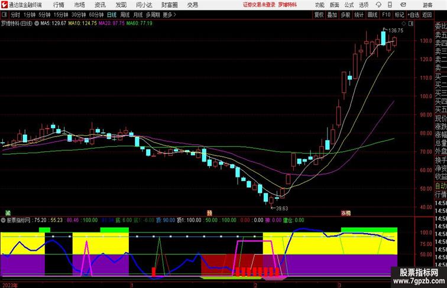Switch to the 15分钟 period tab
The height and width of the screenshot is (288, 447).
coord(61,15)
